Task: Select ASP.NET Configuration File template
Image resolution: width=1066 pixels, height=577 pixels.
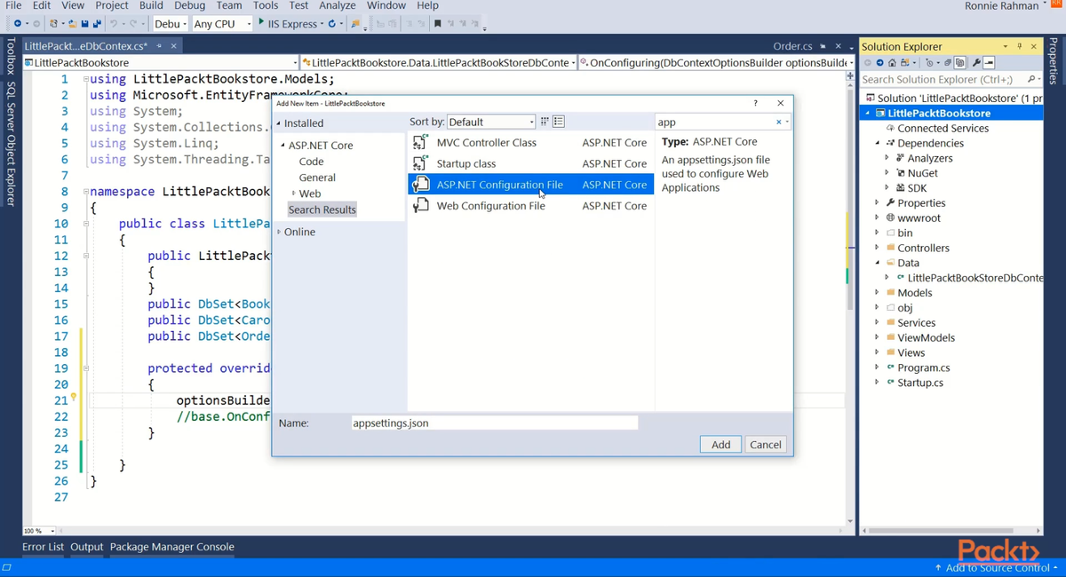Action: [x=530, y=185]
